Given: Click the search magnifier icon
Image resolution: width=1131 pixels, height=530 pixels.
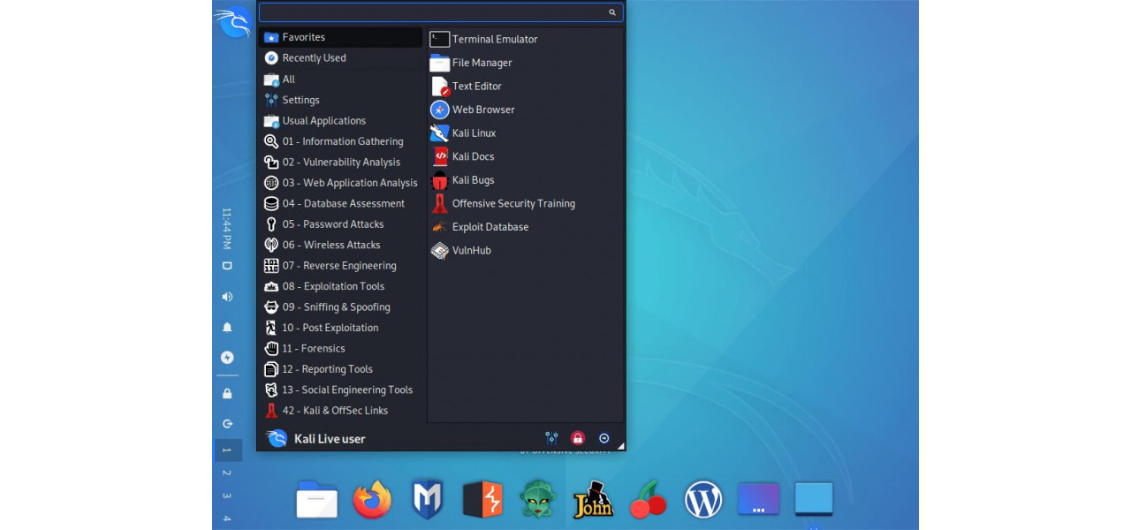Looking at the screenshot, I should pos(612,12).
